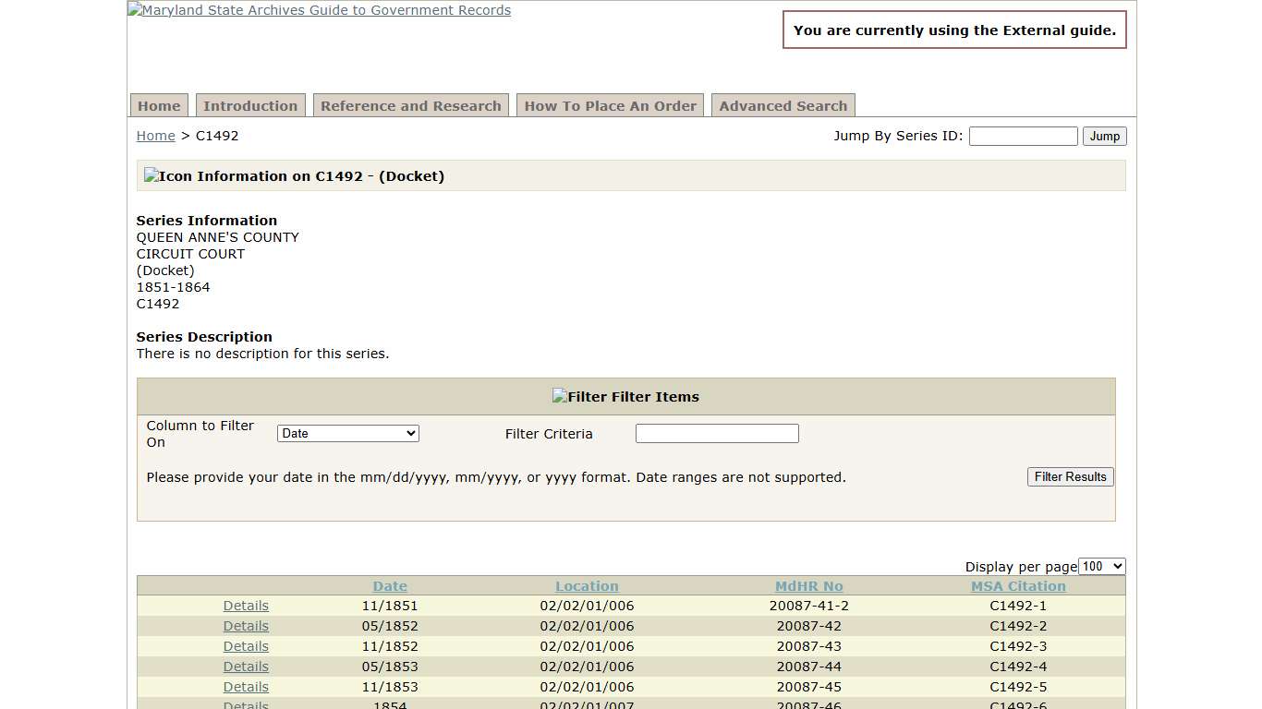Sort by the Location column header
Viewport: 1262px width, 709px height.
point(587,586)
